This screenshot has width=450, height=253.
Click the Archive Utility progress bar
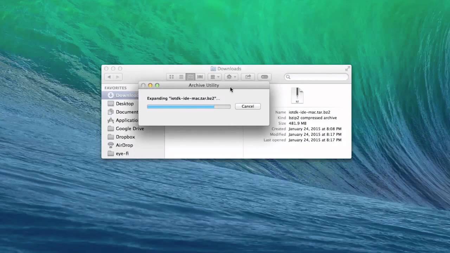(x=189, y=106)
